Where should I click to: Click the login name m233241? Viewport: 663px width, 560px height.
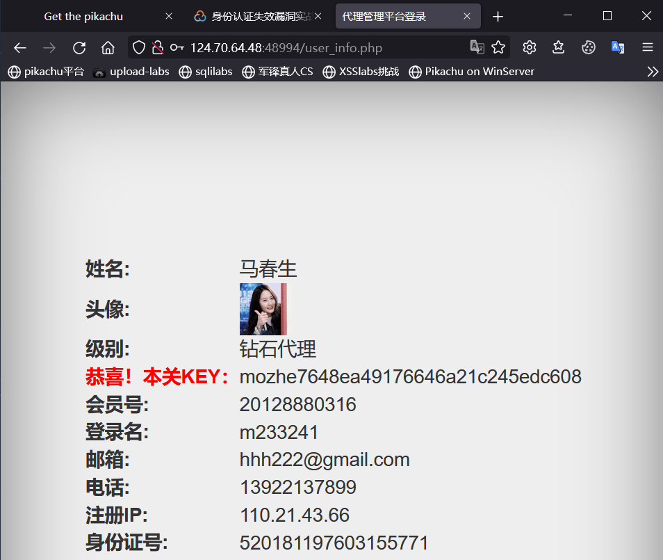pyautogui.click(x=279, y=432)
